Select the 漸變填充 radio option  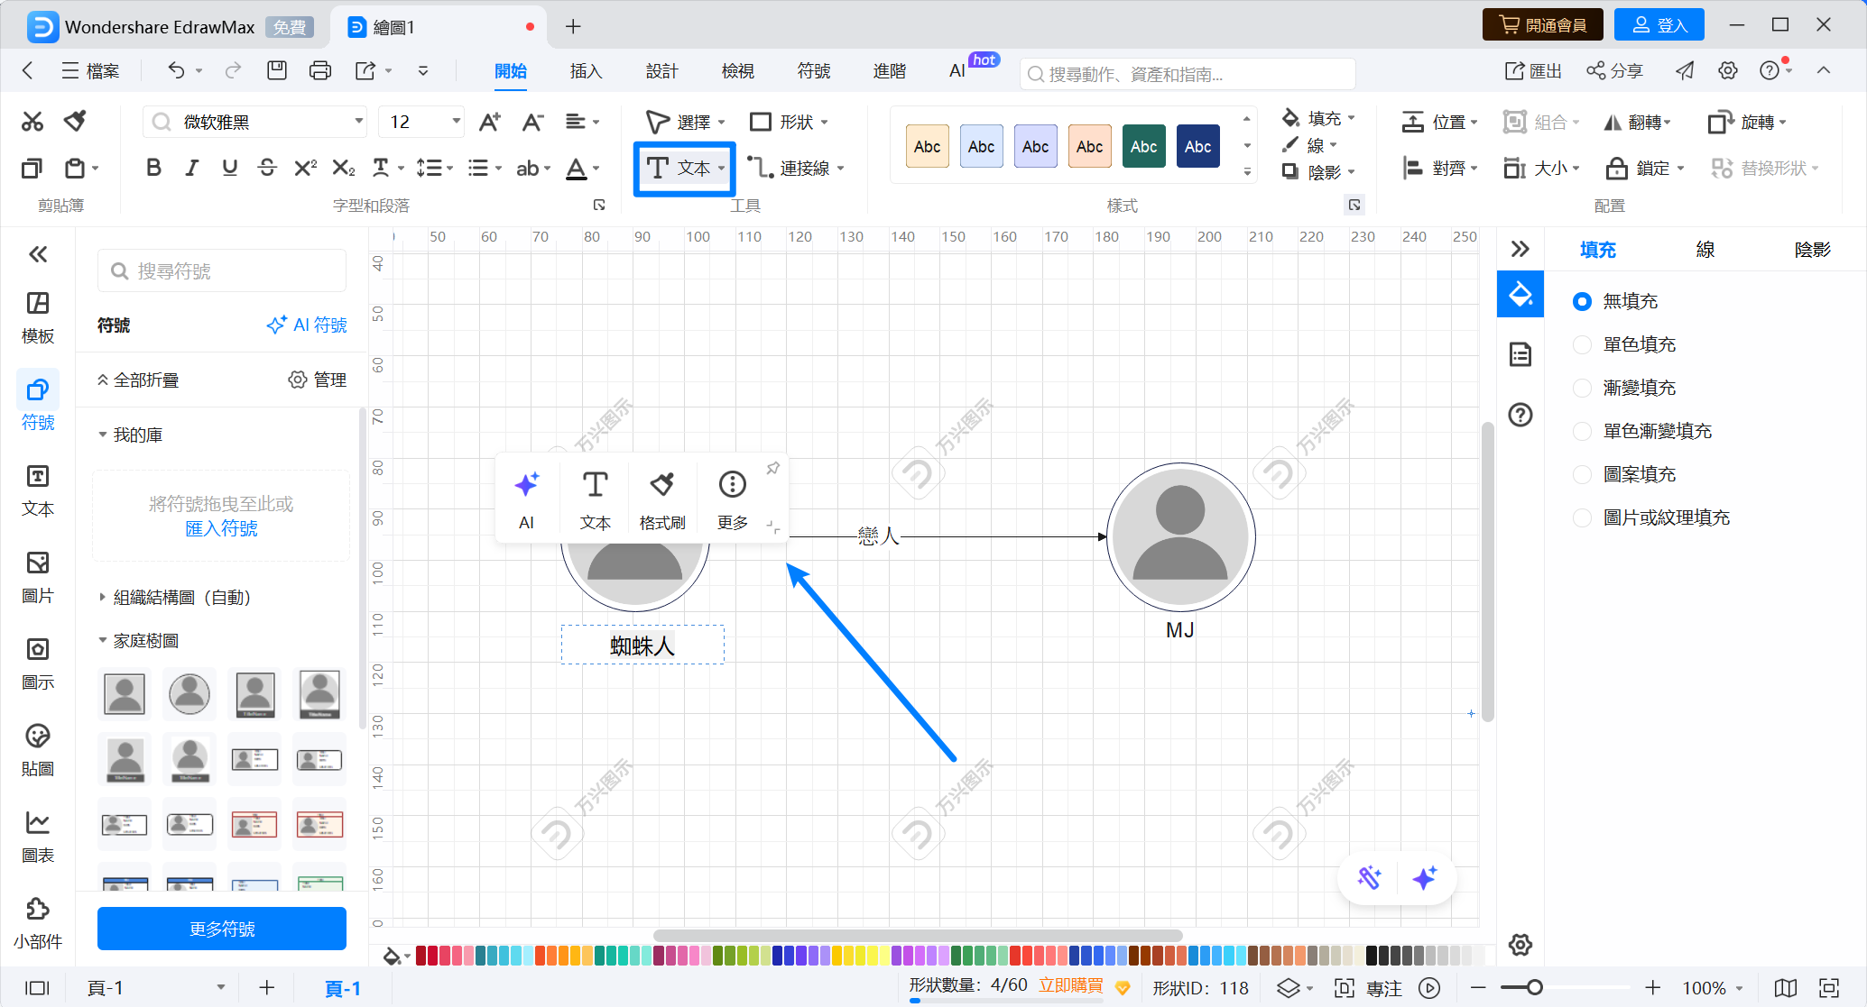1582,388
